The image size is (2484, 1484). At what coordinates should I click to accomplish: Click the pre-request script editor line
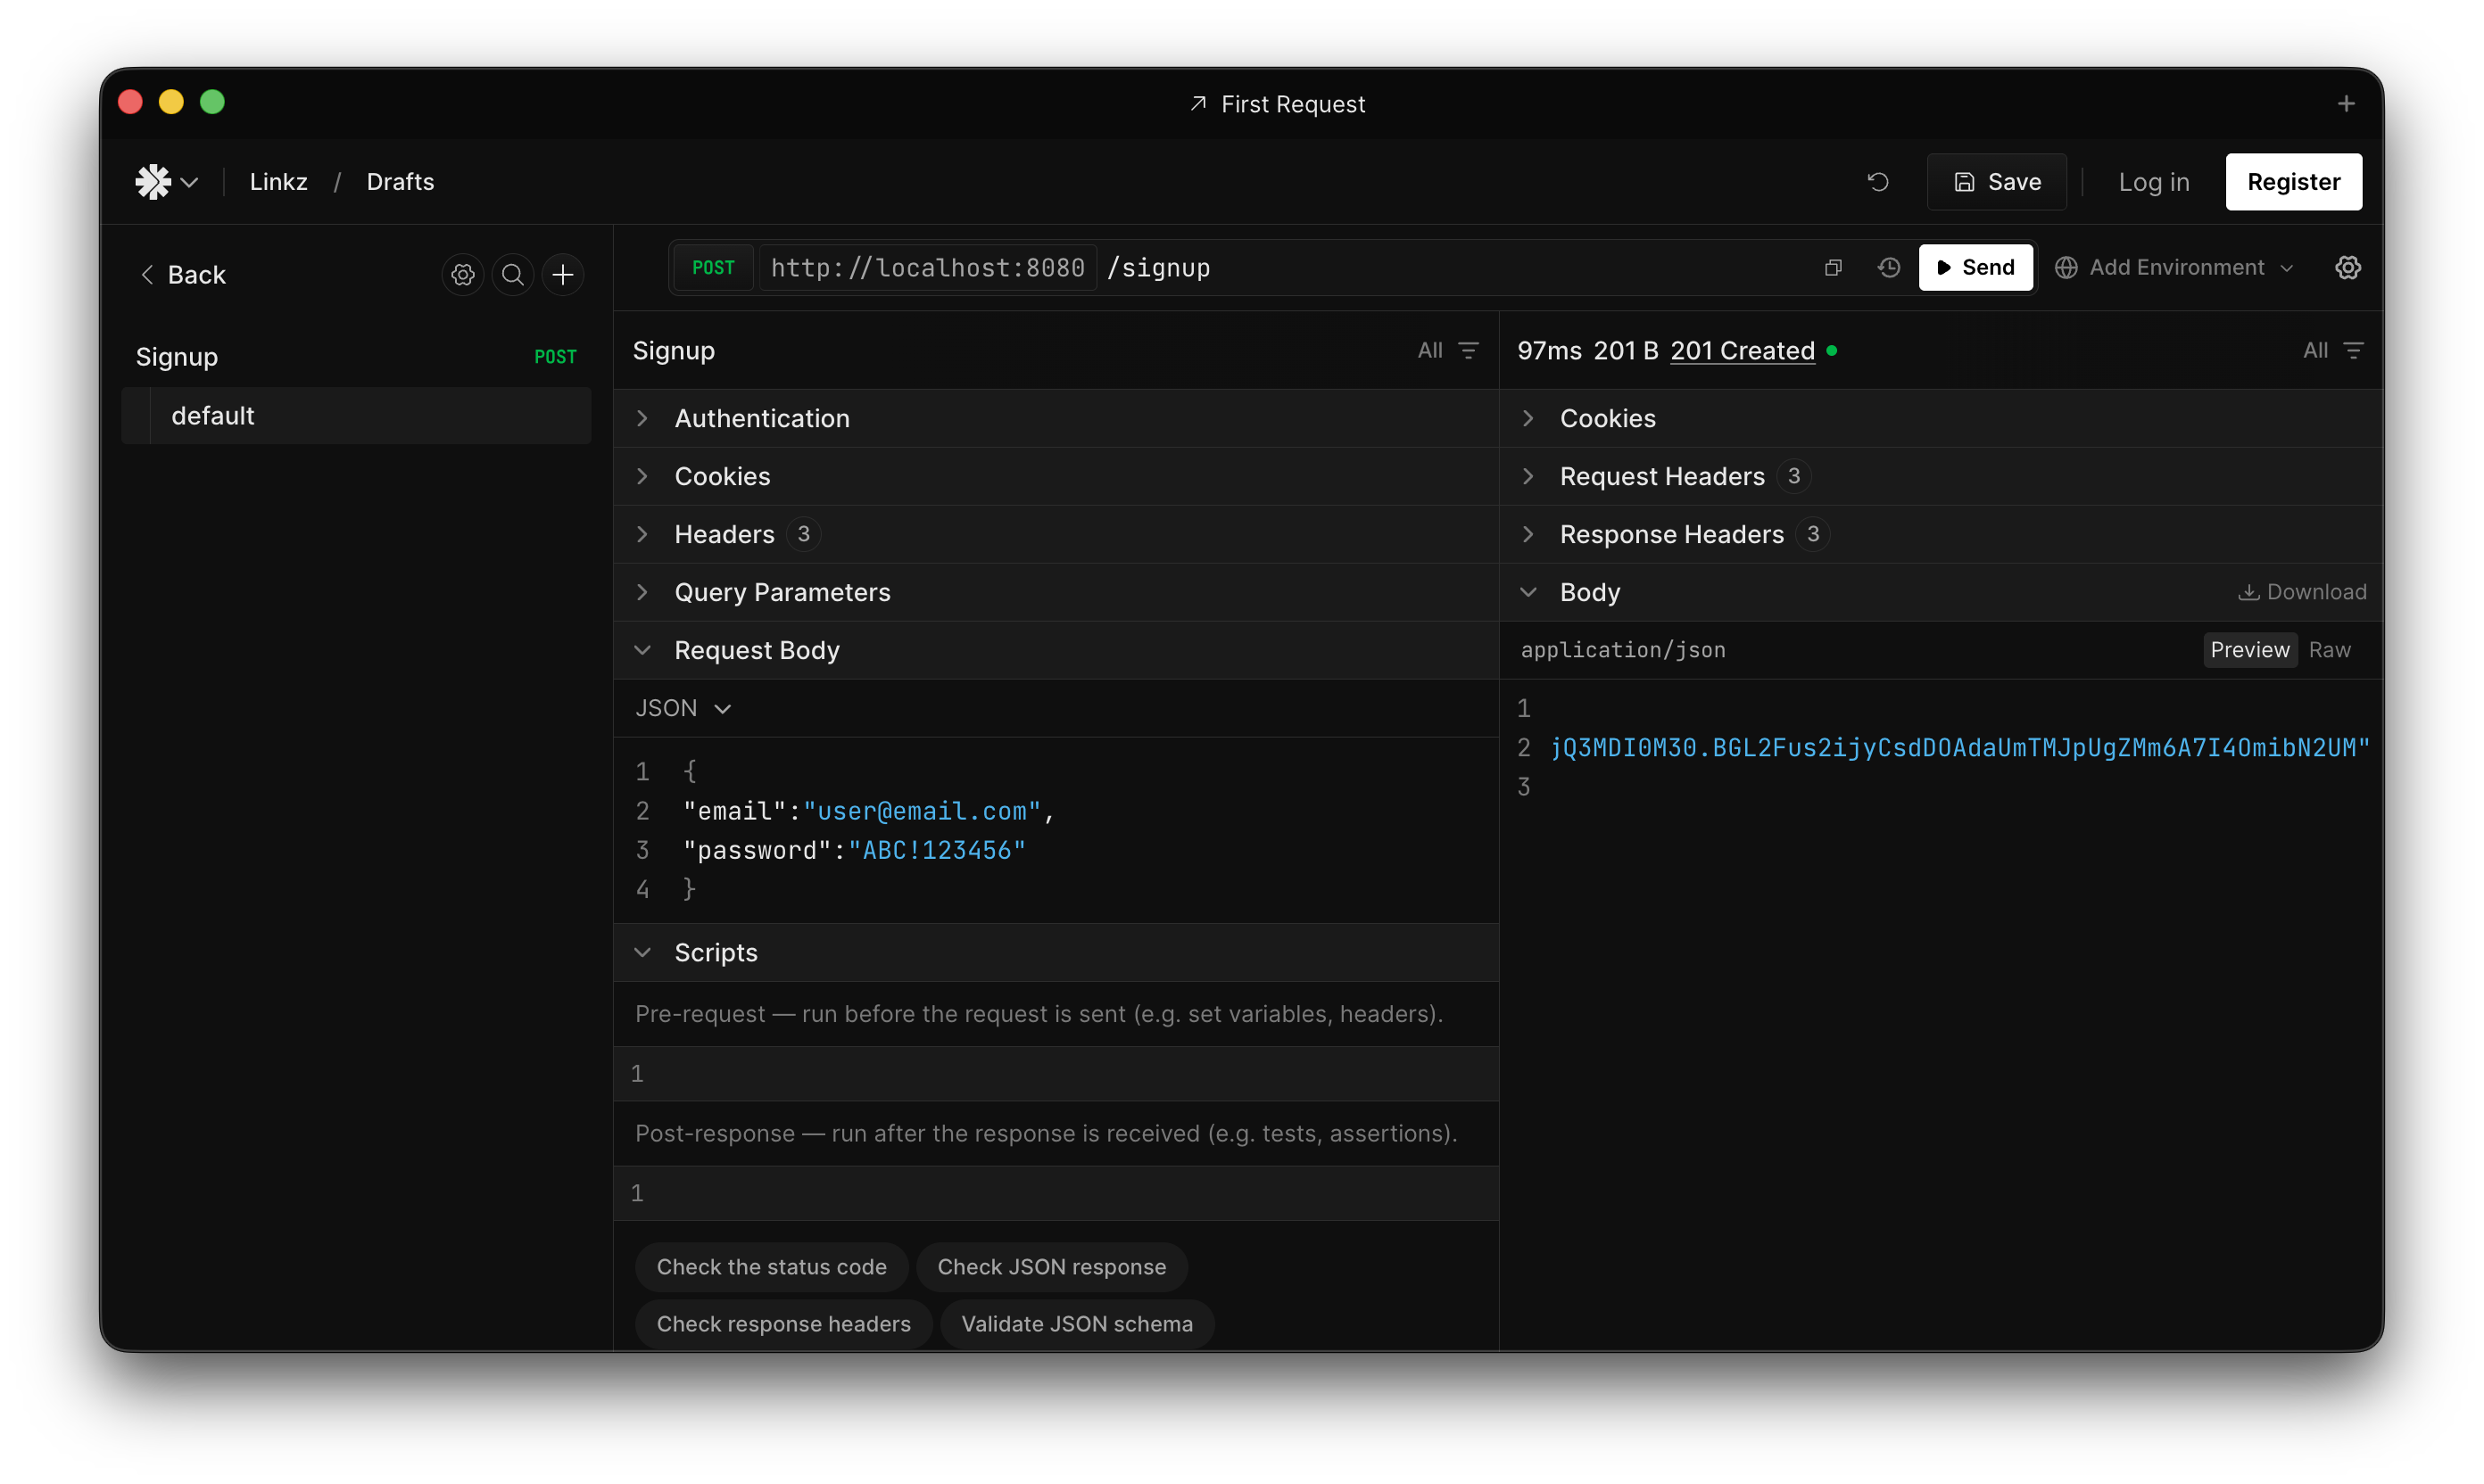coord(1056,1074)
